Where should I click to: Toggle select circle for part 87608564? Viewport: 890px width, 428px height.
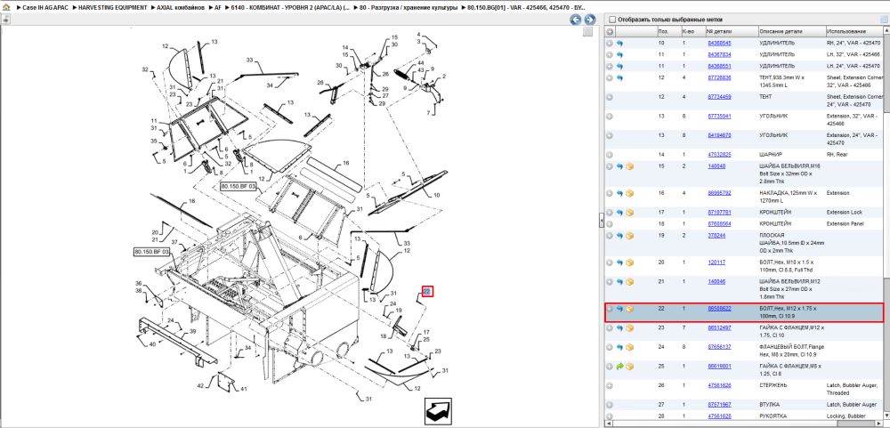click(610, 223)
